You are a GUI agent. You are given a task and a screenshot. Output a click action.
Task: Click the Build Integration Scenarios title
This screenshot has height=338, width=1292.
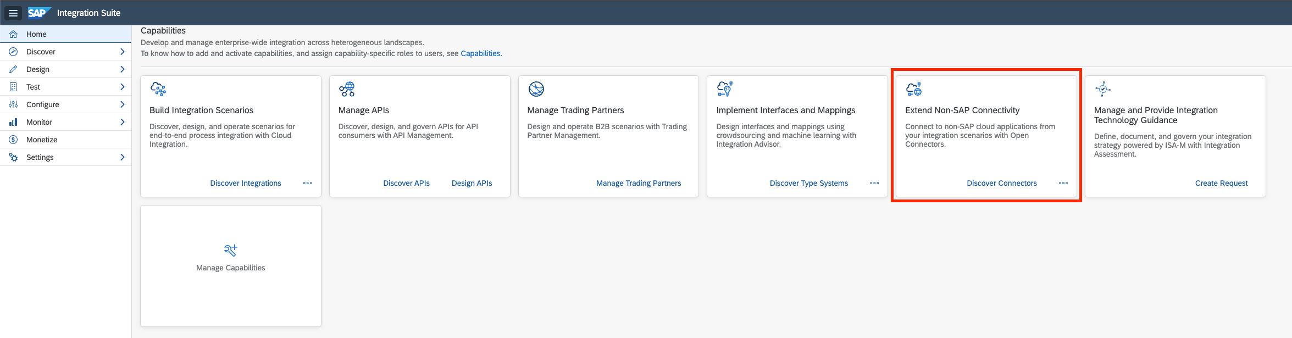201,110
